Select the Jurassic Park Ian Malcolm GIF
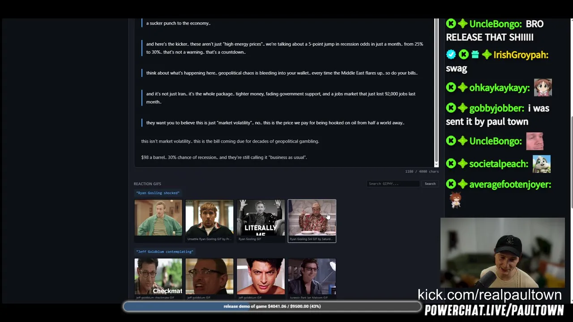The width and height of the screenshot is (573, 322). [312, 279]
